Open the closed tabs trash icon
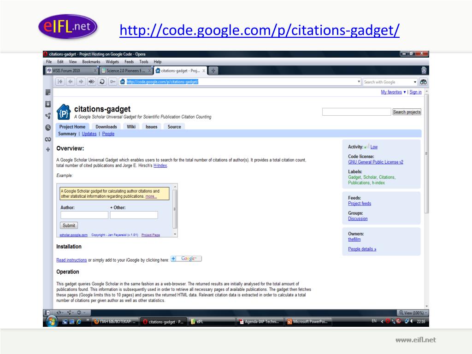This screenshot has width=472, height=354. pos(424,71)
